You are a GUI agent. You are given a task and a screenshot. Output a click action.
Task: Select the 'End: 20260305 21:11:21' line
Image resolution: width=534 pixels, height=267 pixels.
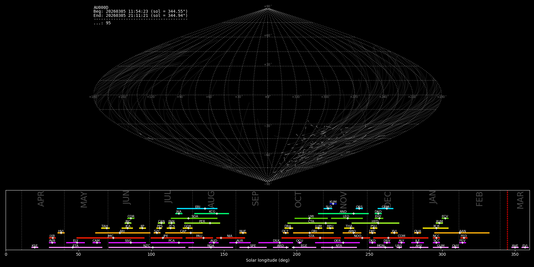pos(141,15)
